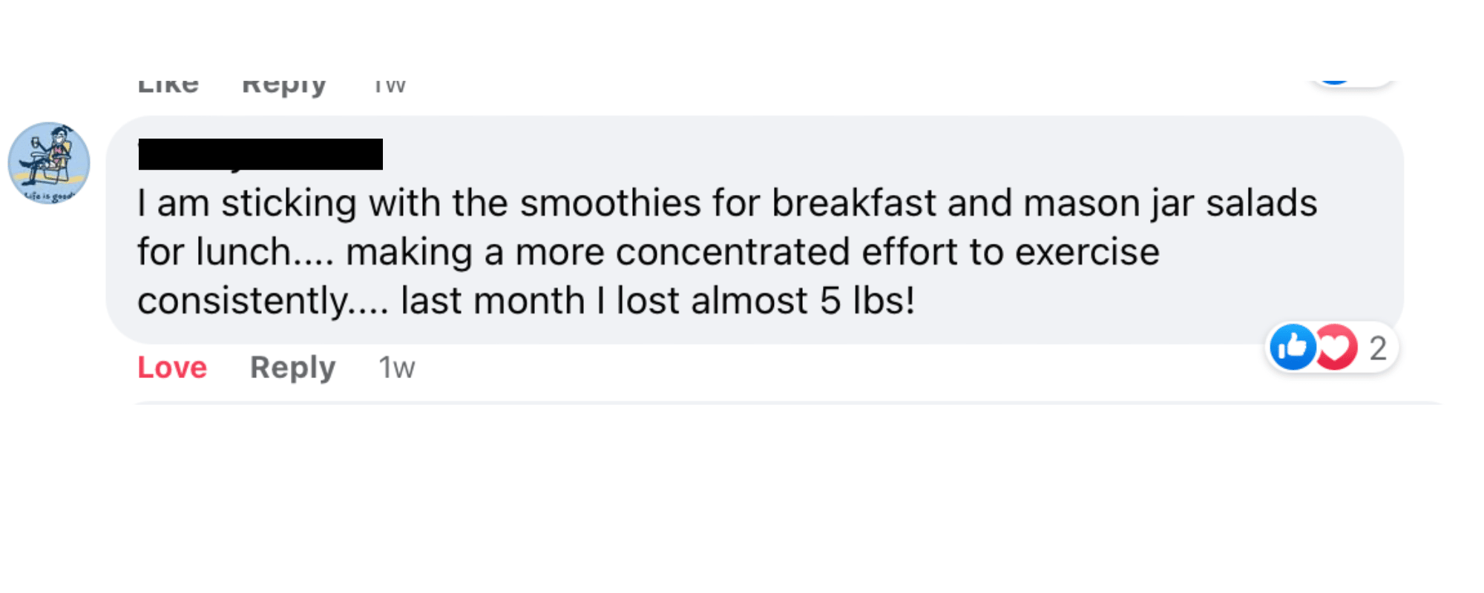Click the partially visible Like link at top

point(168,86)
